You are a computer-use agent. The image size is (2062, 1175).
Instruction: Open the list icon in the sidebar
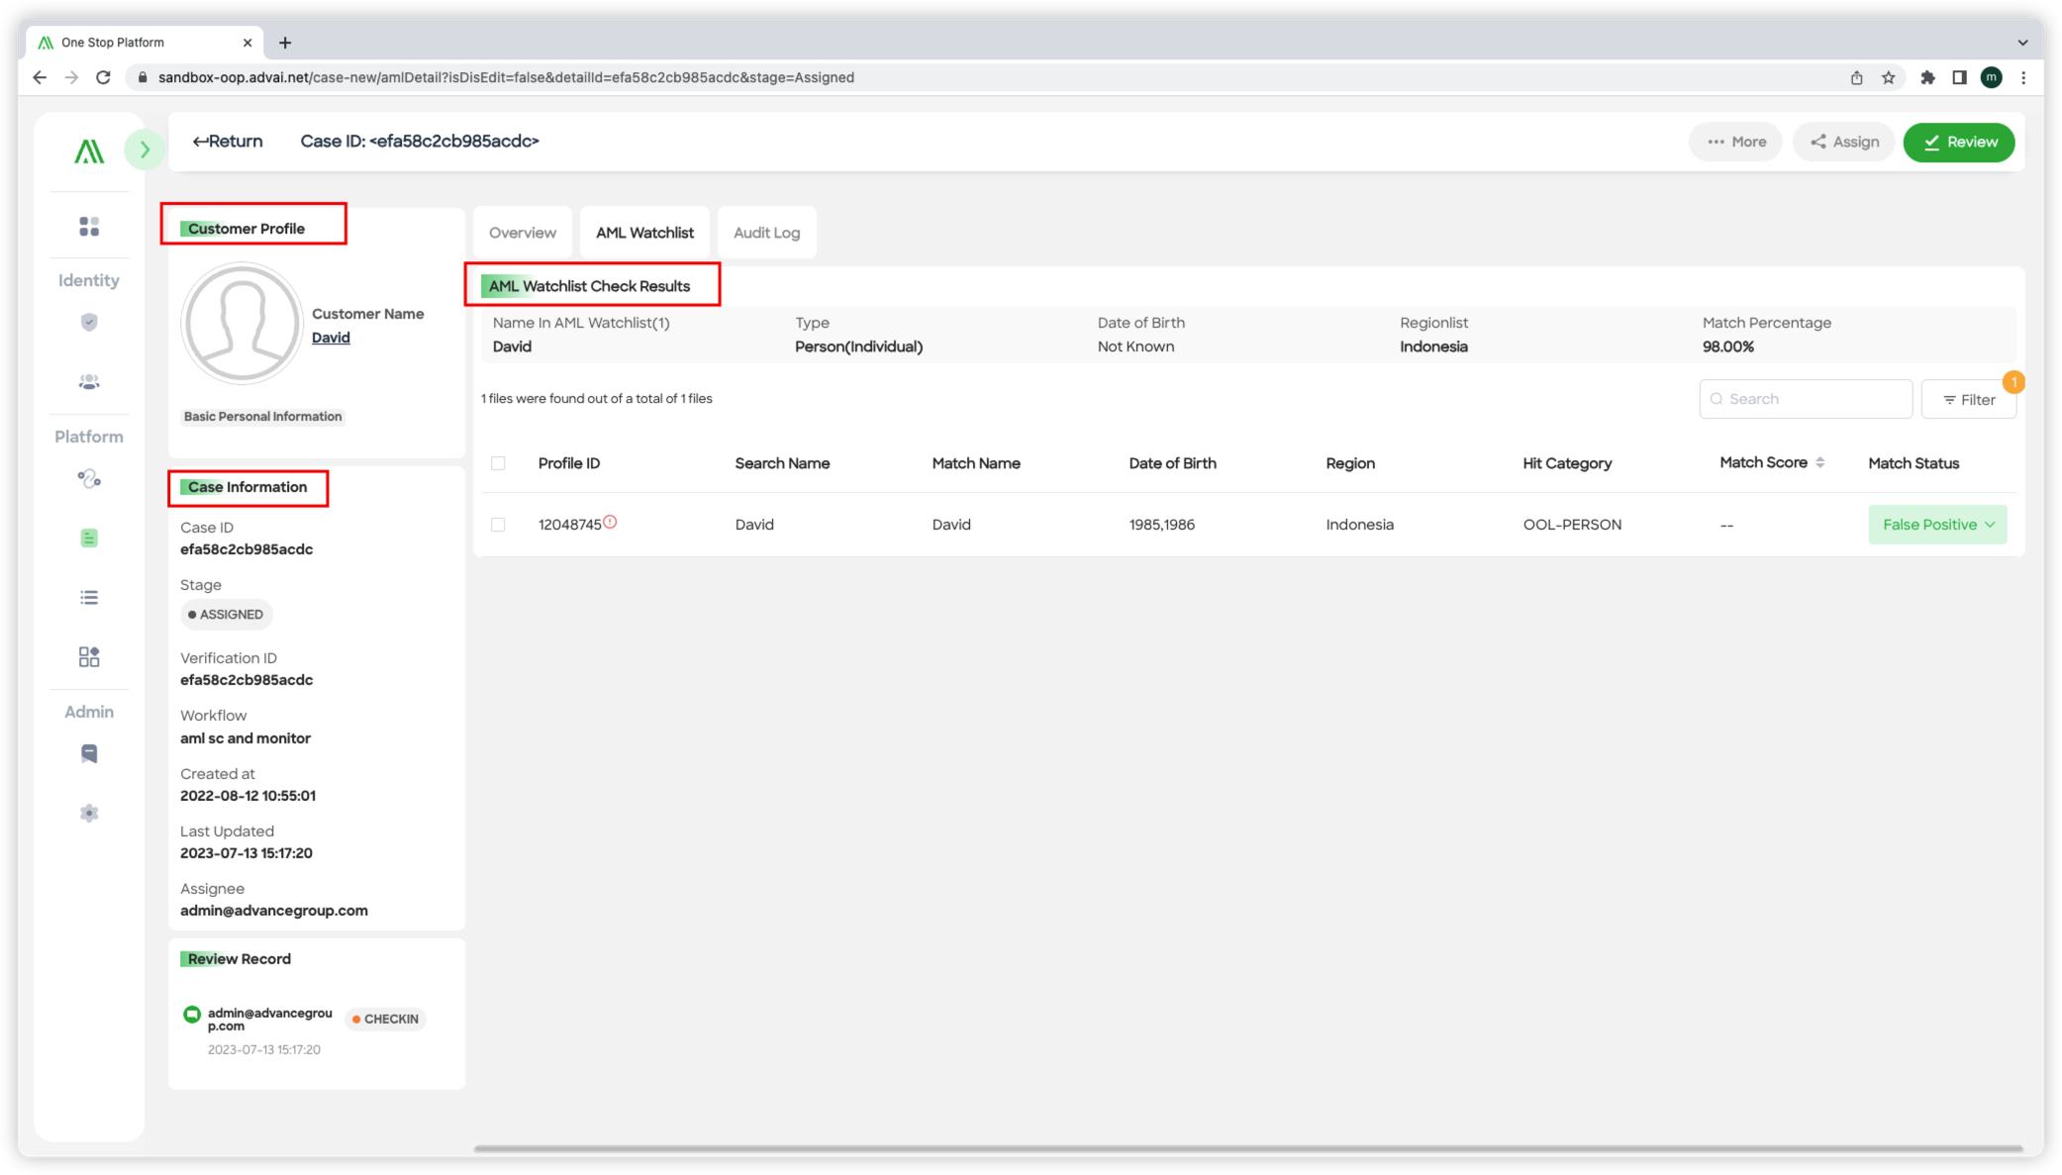[x=89, y=597]
